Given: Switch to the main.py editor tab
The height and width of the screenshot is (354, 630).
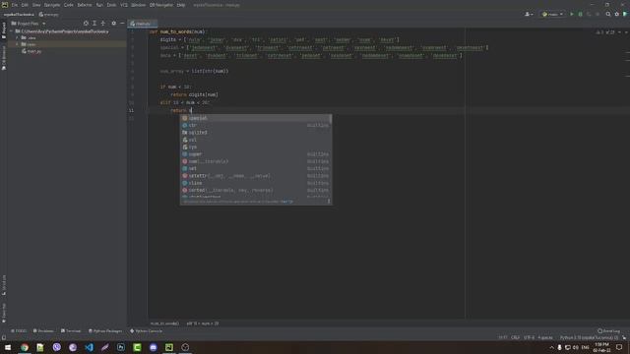Looking at the screenshot, I should [x=142, y=24].
